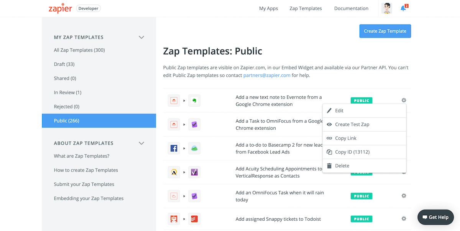Click 'Add a to-do to Basecamp 2' title
The image size is (460, 231).
coord(279,148)
